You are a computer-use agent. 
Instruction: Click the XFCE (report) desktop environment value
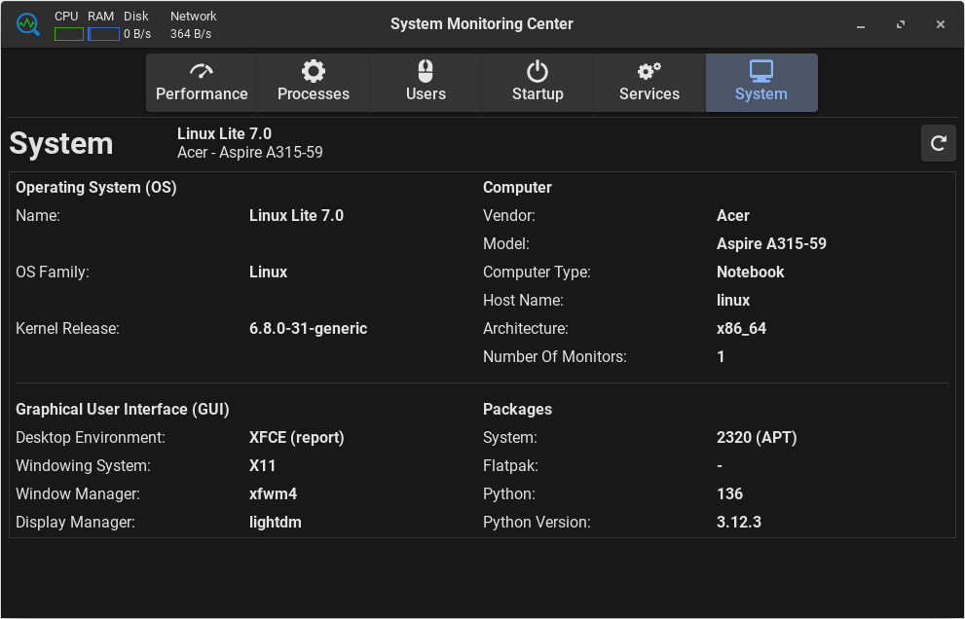coord(296,438)
